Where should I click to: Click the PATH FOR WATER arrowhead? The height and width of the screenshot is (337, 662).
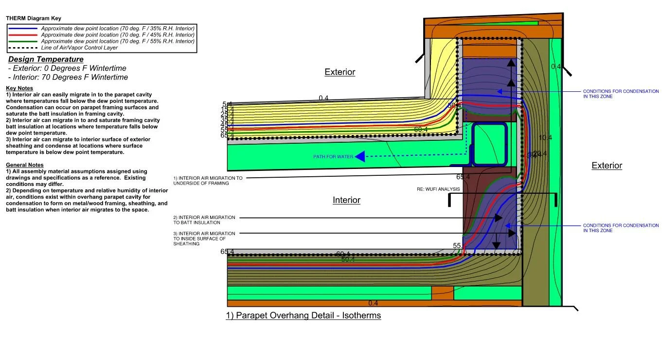pos(360,156)
